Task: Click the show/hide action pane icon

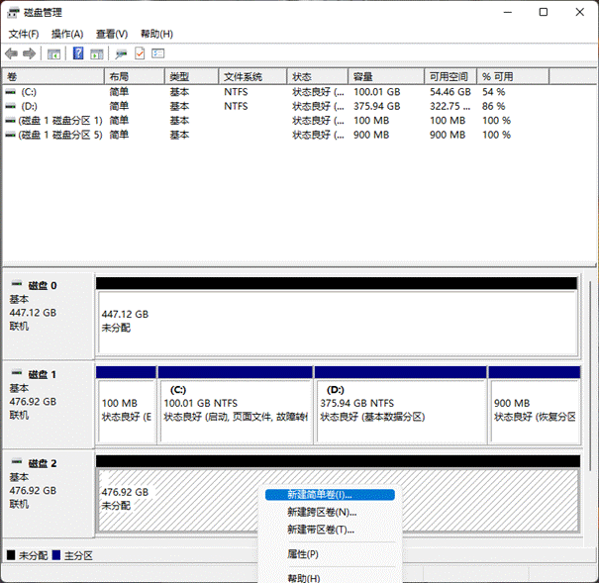Action: click(x=98, y=53)
